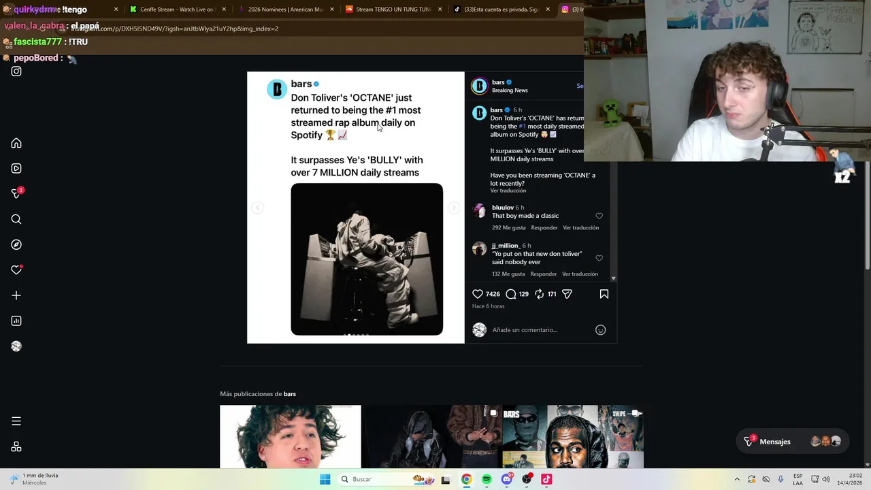This screenshot has height=490, width=871.
Task: Like bluulov's comment
Action: tap(599, 216)
